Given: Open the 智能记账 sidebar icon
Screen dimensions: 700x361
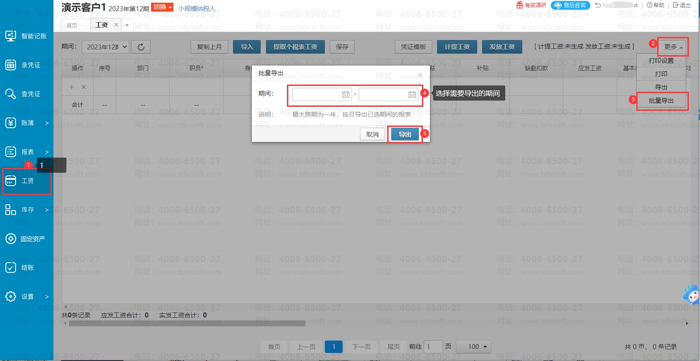Looking at the screenshot, I should point(11,36).
